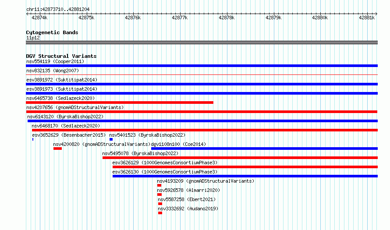This screenshot has height=230, width=390.
Task: Click the DGV Structural Variants track title
Action: (x=61, y=56)
